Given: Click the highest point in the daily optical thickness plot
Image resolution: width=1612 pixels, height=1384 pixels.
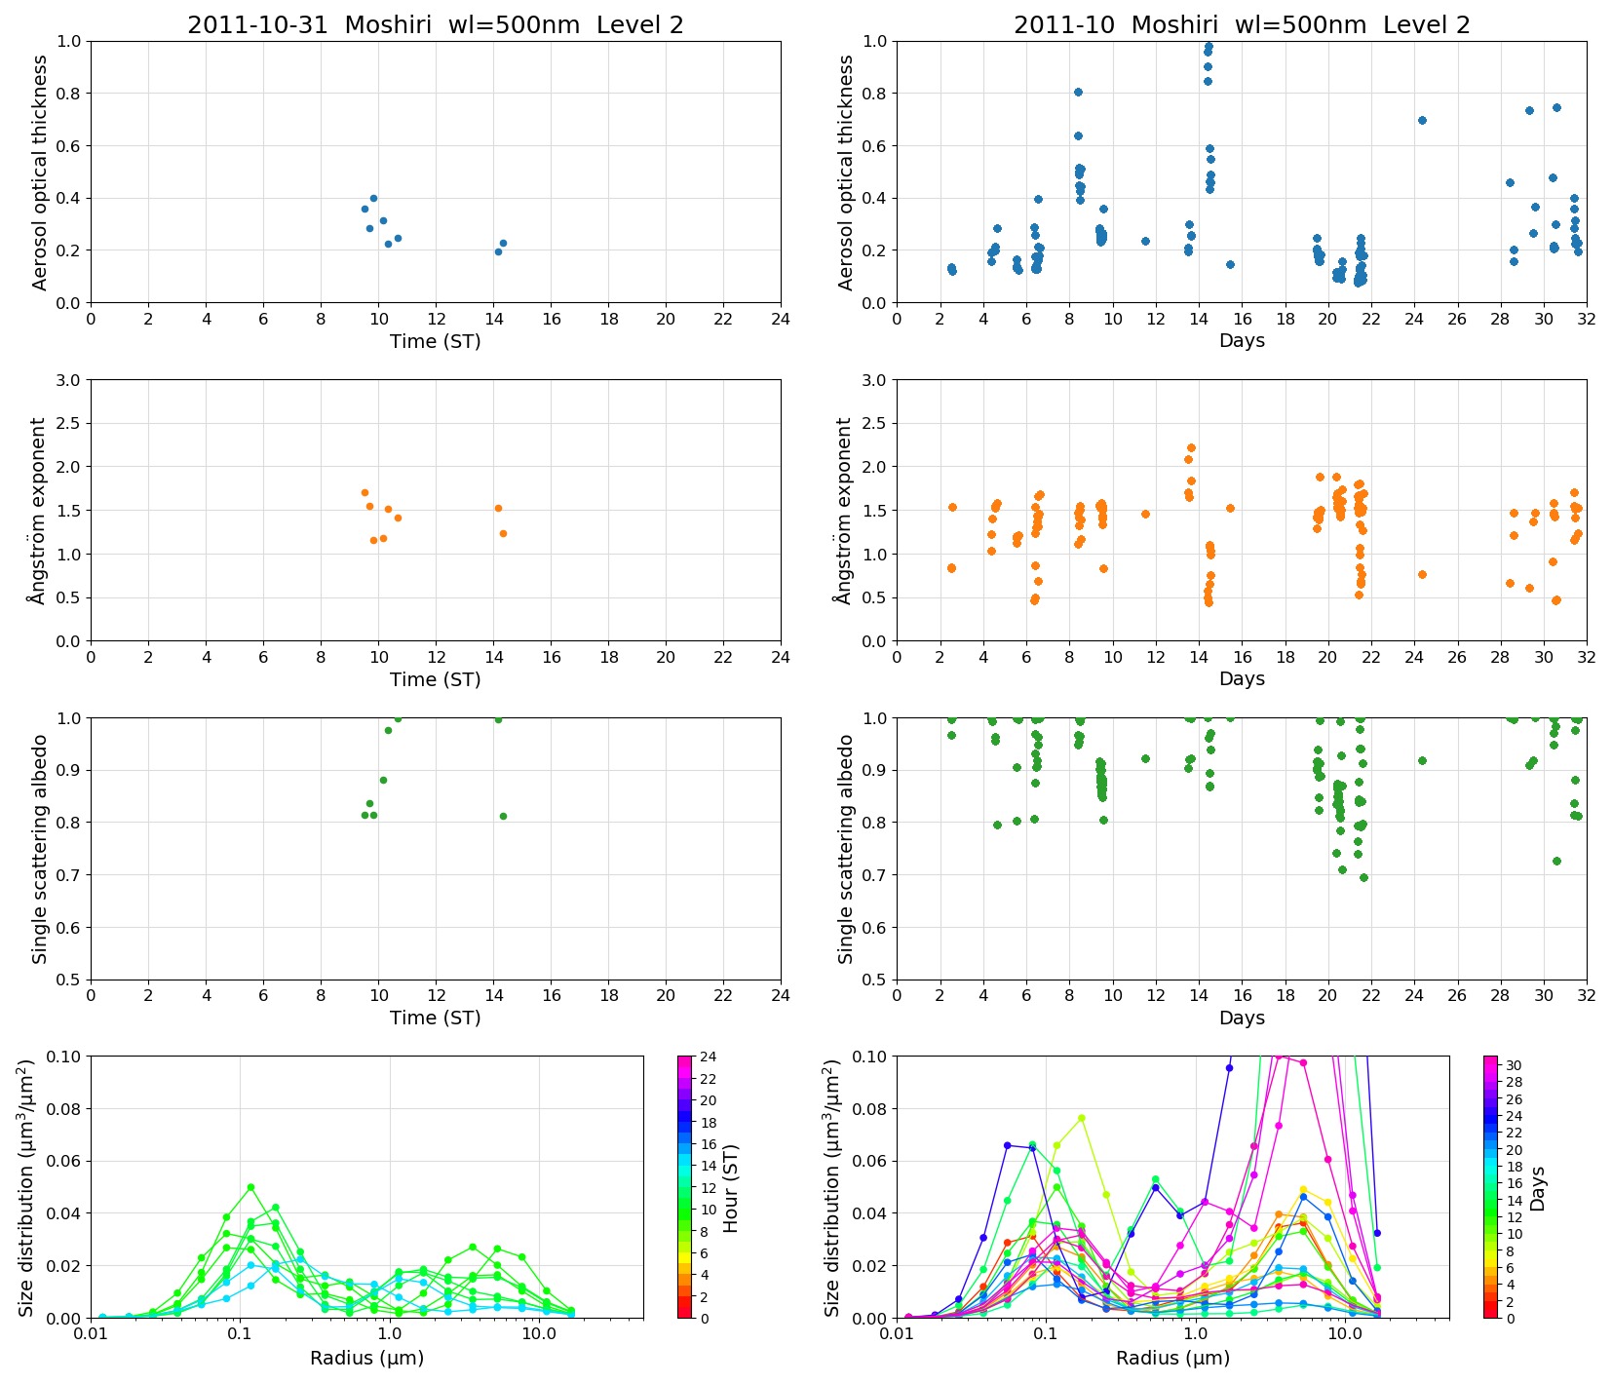Looking at the screenshot, I should [x=373, y=198].
